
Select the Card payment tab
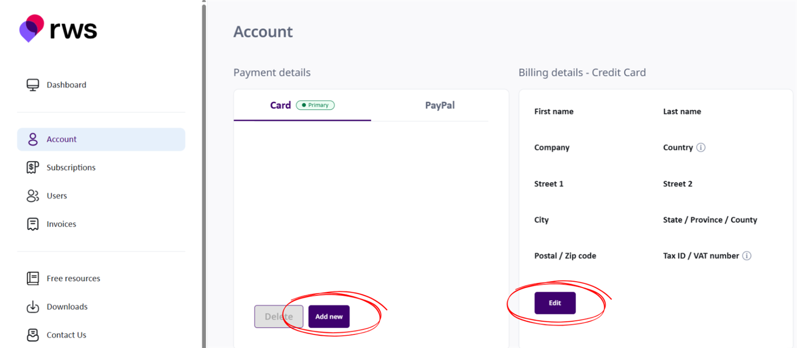tap(280, 105)
